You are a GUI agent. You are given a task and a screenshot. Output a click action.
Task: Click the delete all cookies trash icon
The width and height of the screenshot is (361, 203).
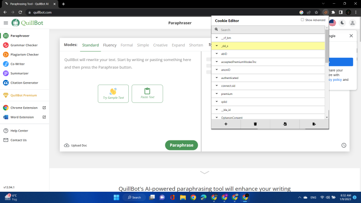click(255, 124)
